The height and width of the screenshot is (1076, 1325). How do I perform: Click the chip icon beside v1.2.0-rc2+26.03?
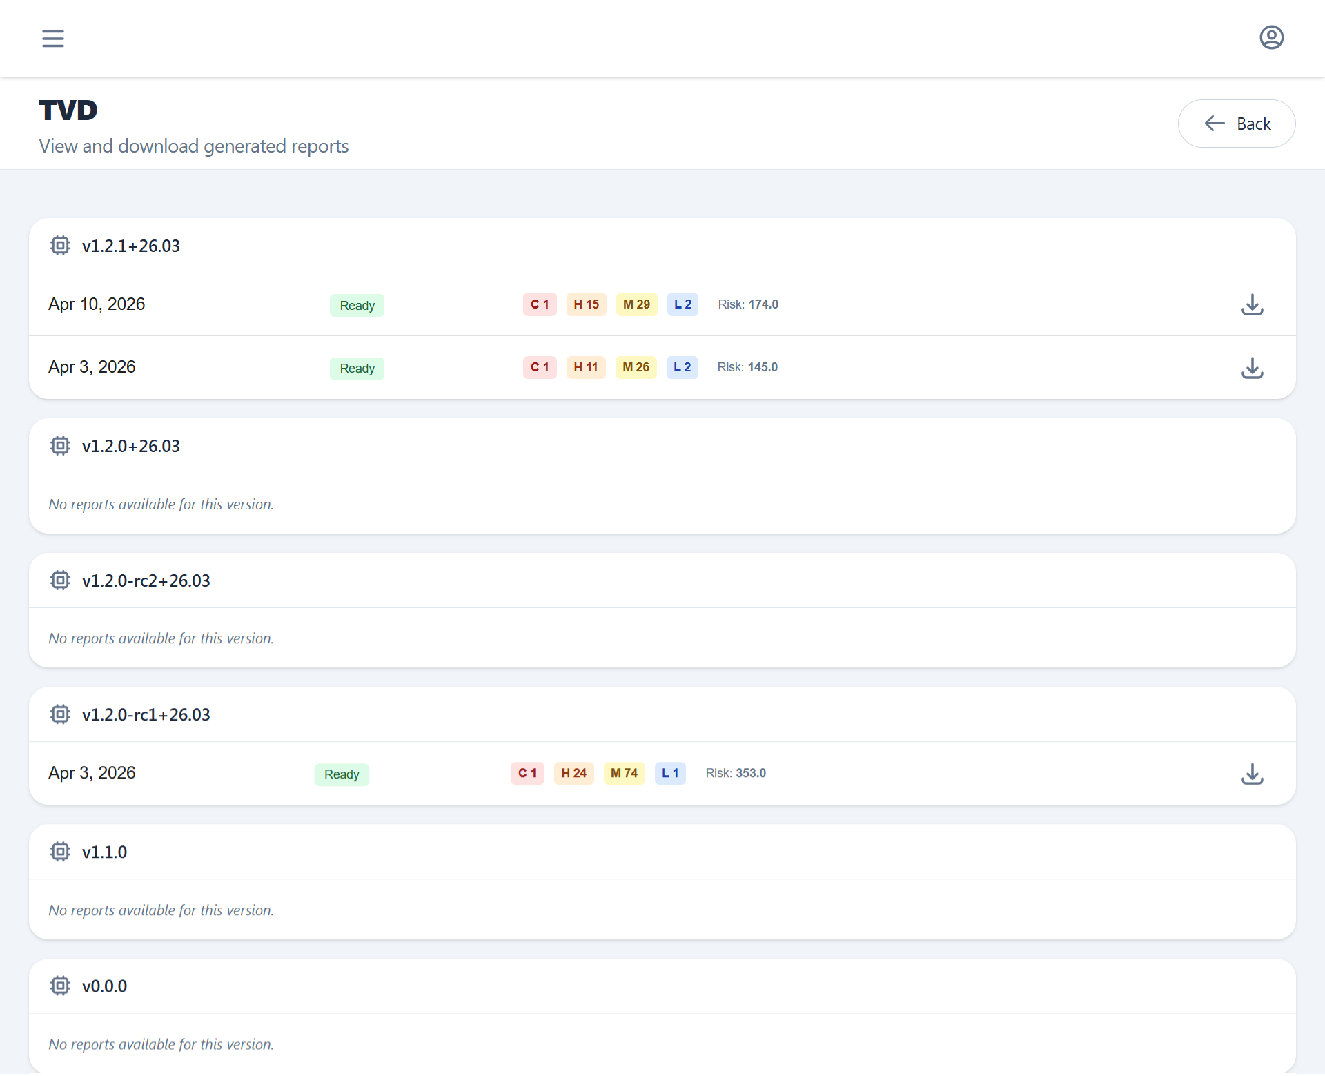coord(61,580)
